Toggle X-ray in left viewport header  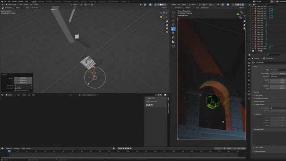click(x=156, y=4)
